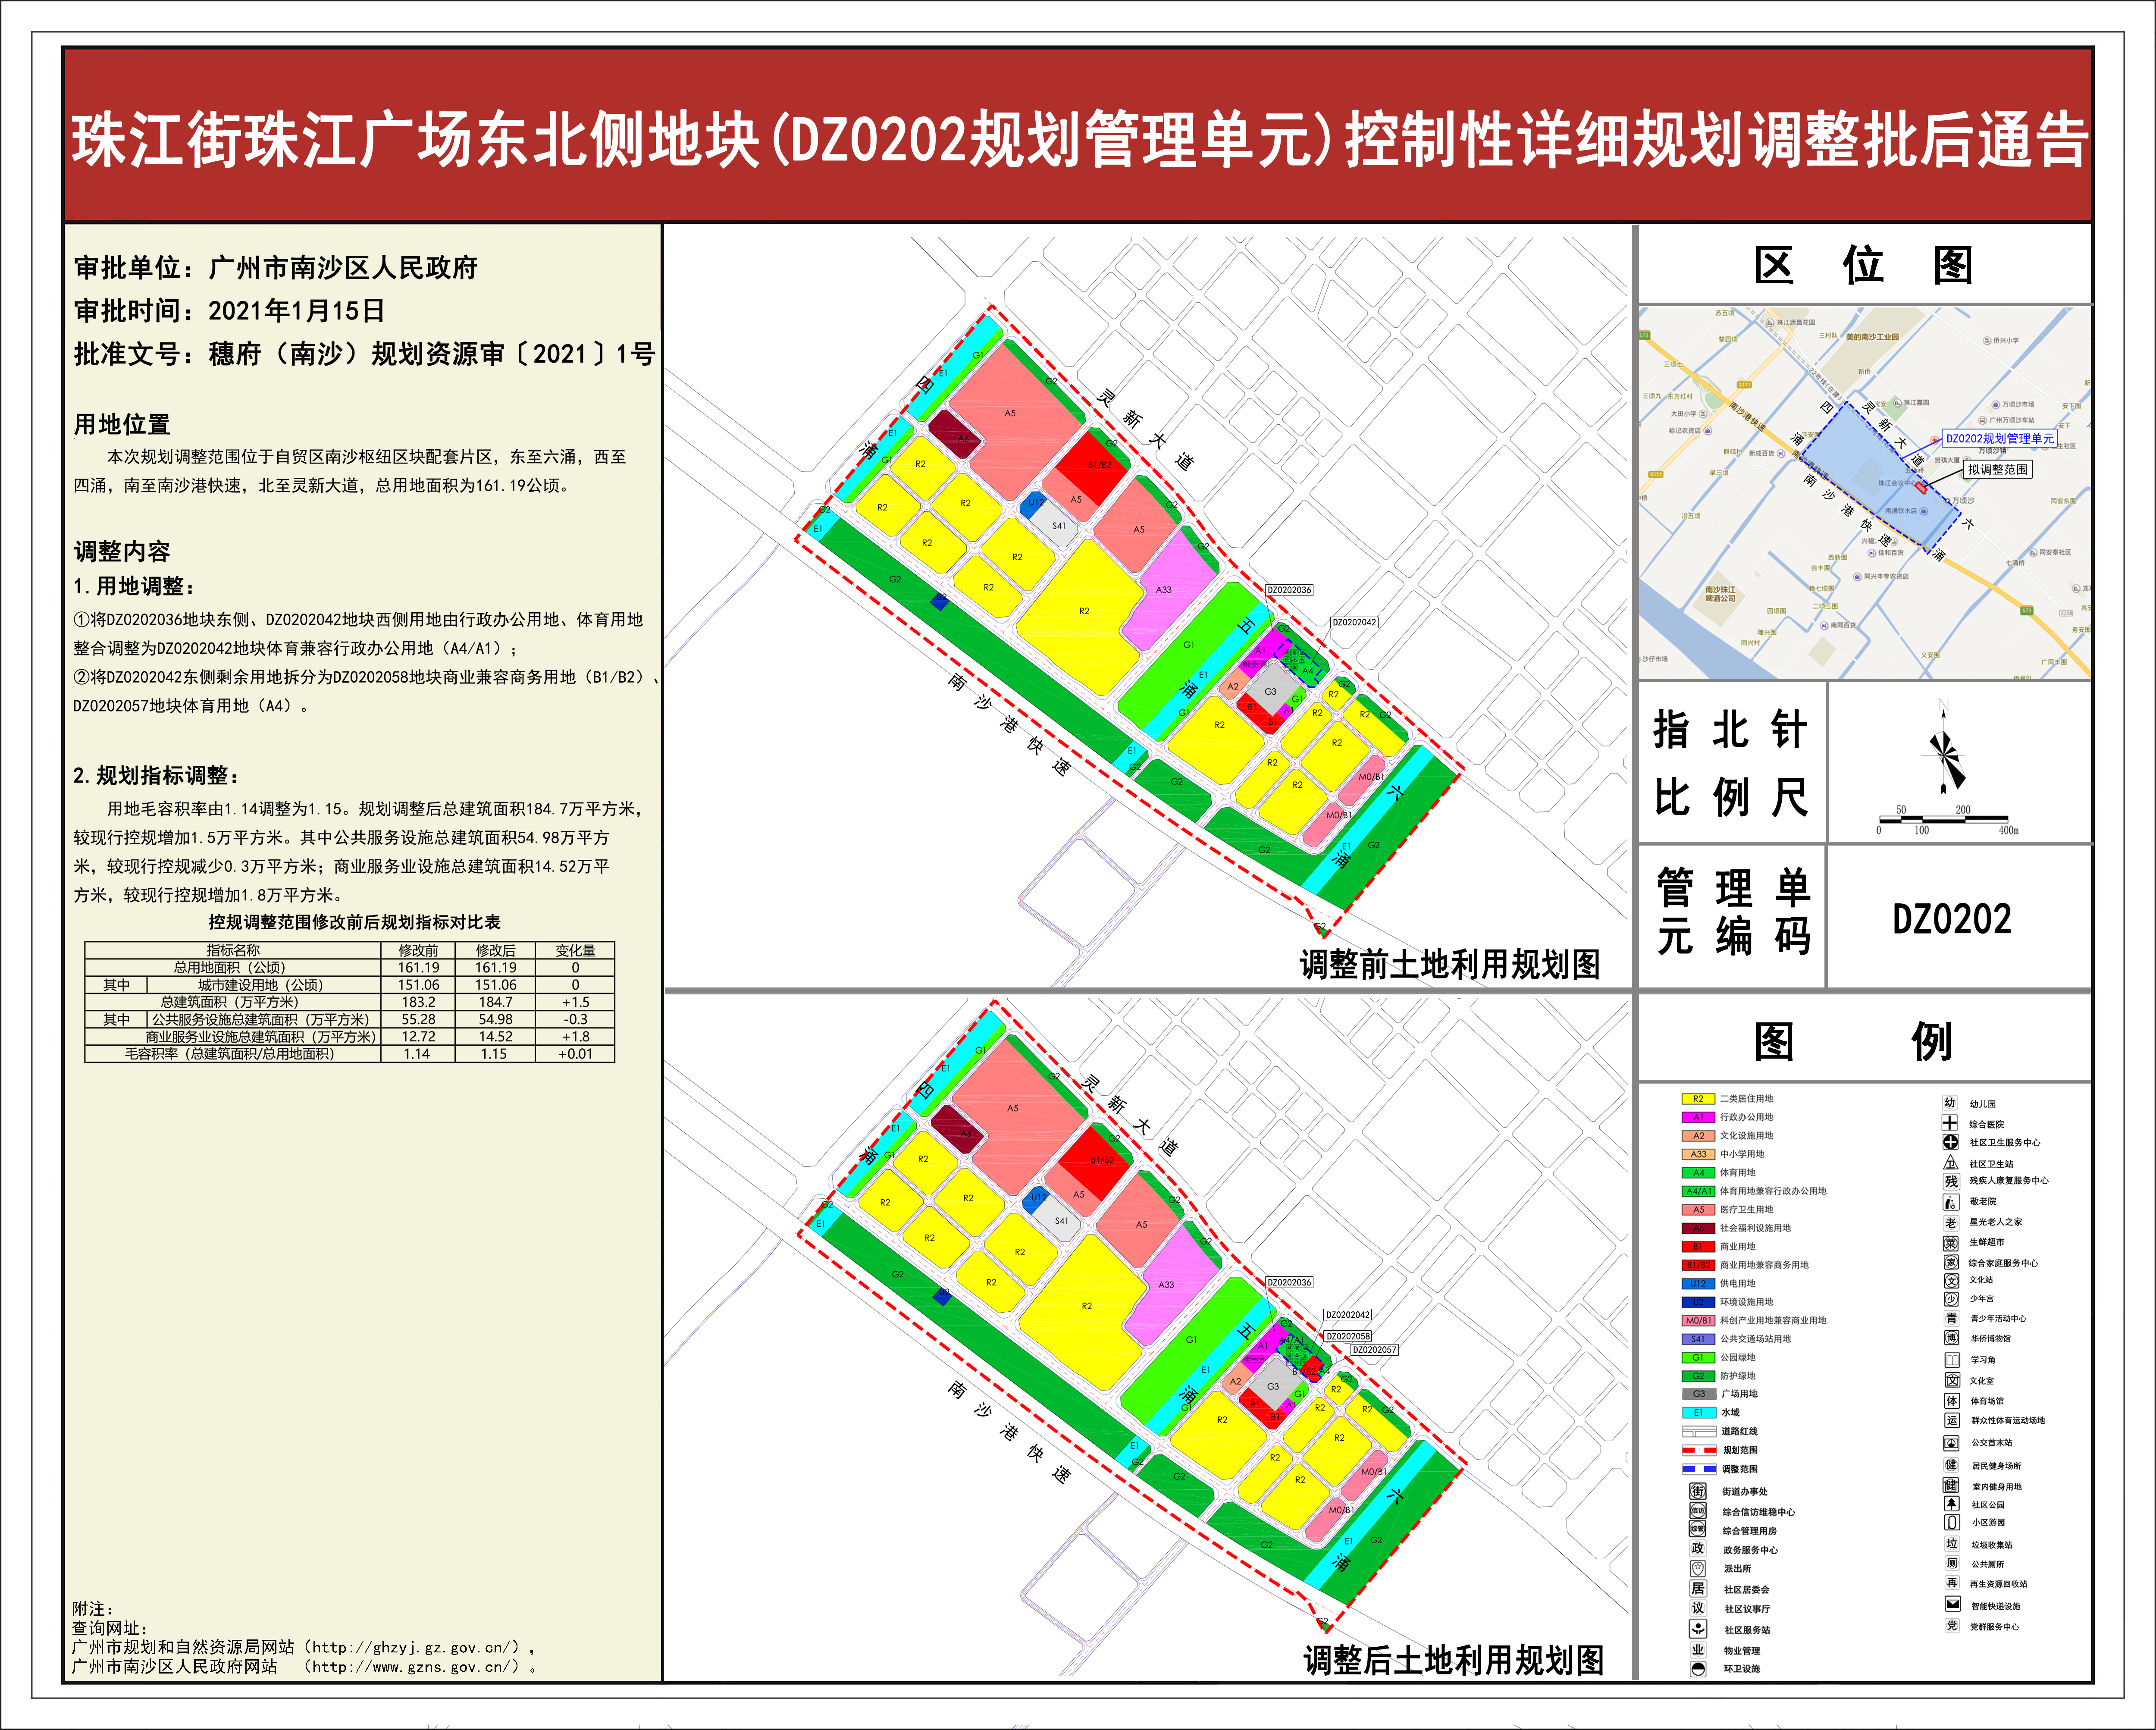The image size is (2156, 1730).
Task: Click the 公共厕所 legend icon
Action: point(1952,1564)
